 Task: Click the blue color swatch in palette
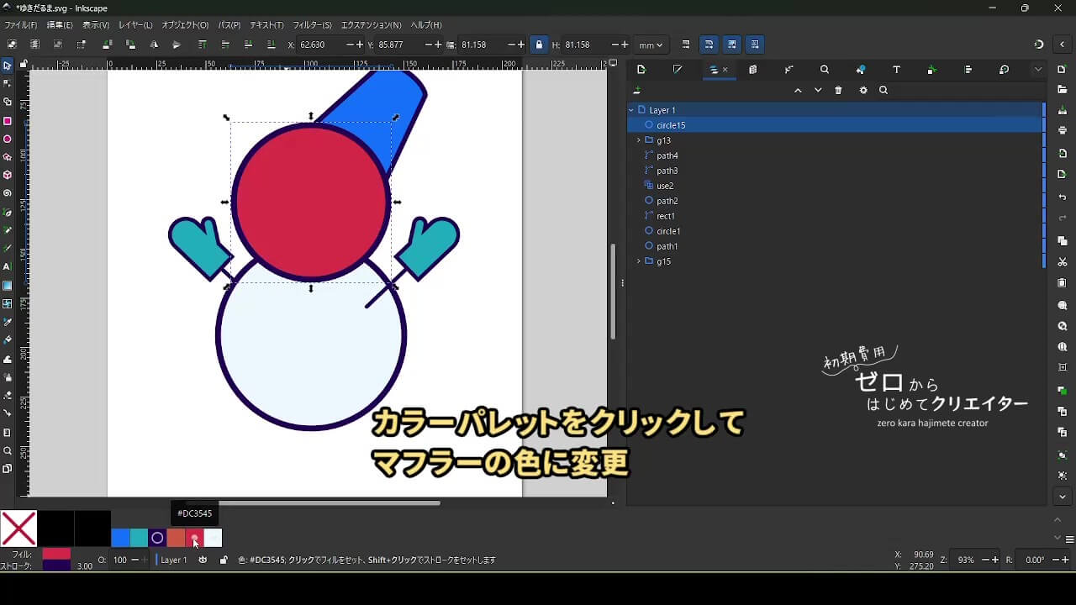[x=120, y=538]
